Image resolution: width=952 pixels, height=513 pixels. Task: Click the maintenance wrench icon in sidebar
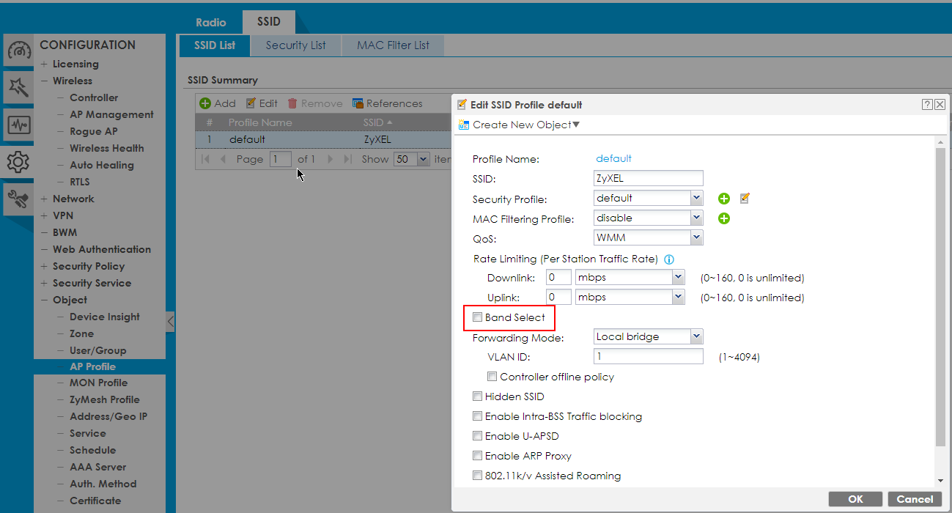click(18, 198)
